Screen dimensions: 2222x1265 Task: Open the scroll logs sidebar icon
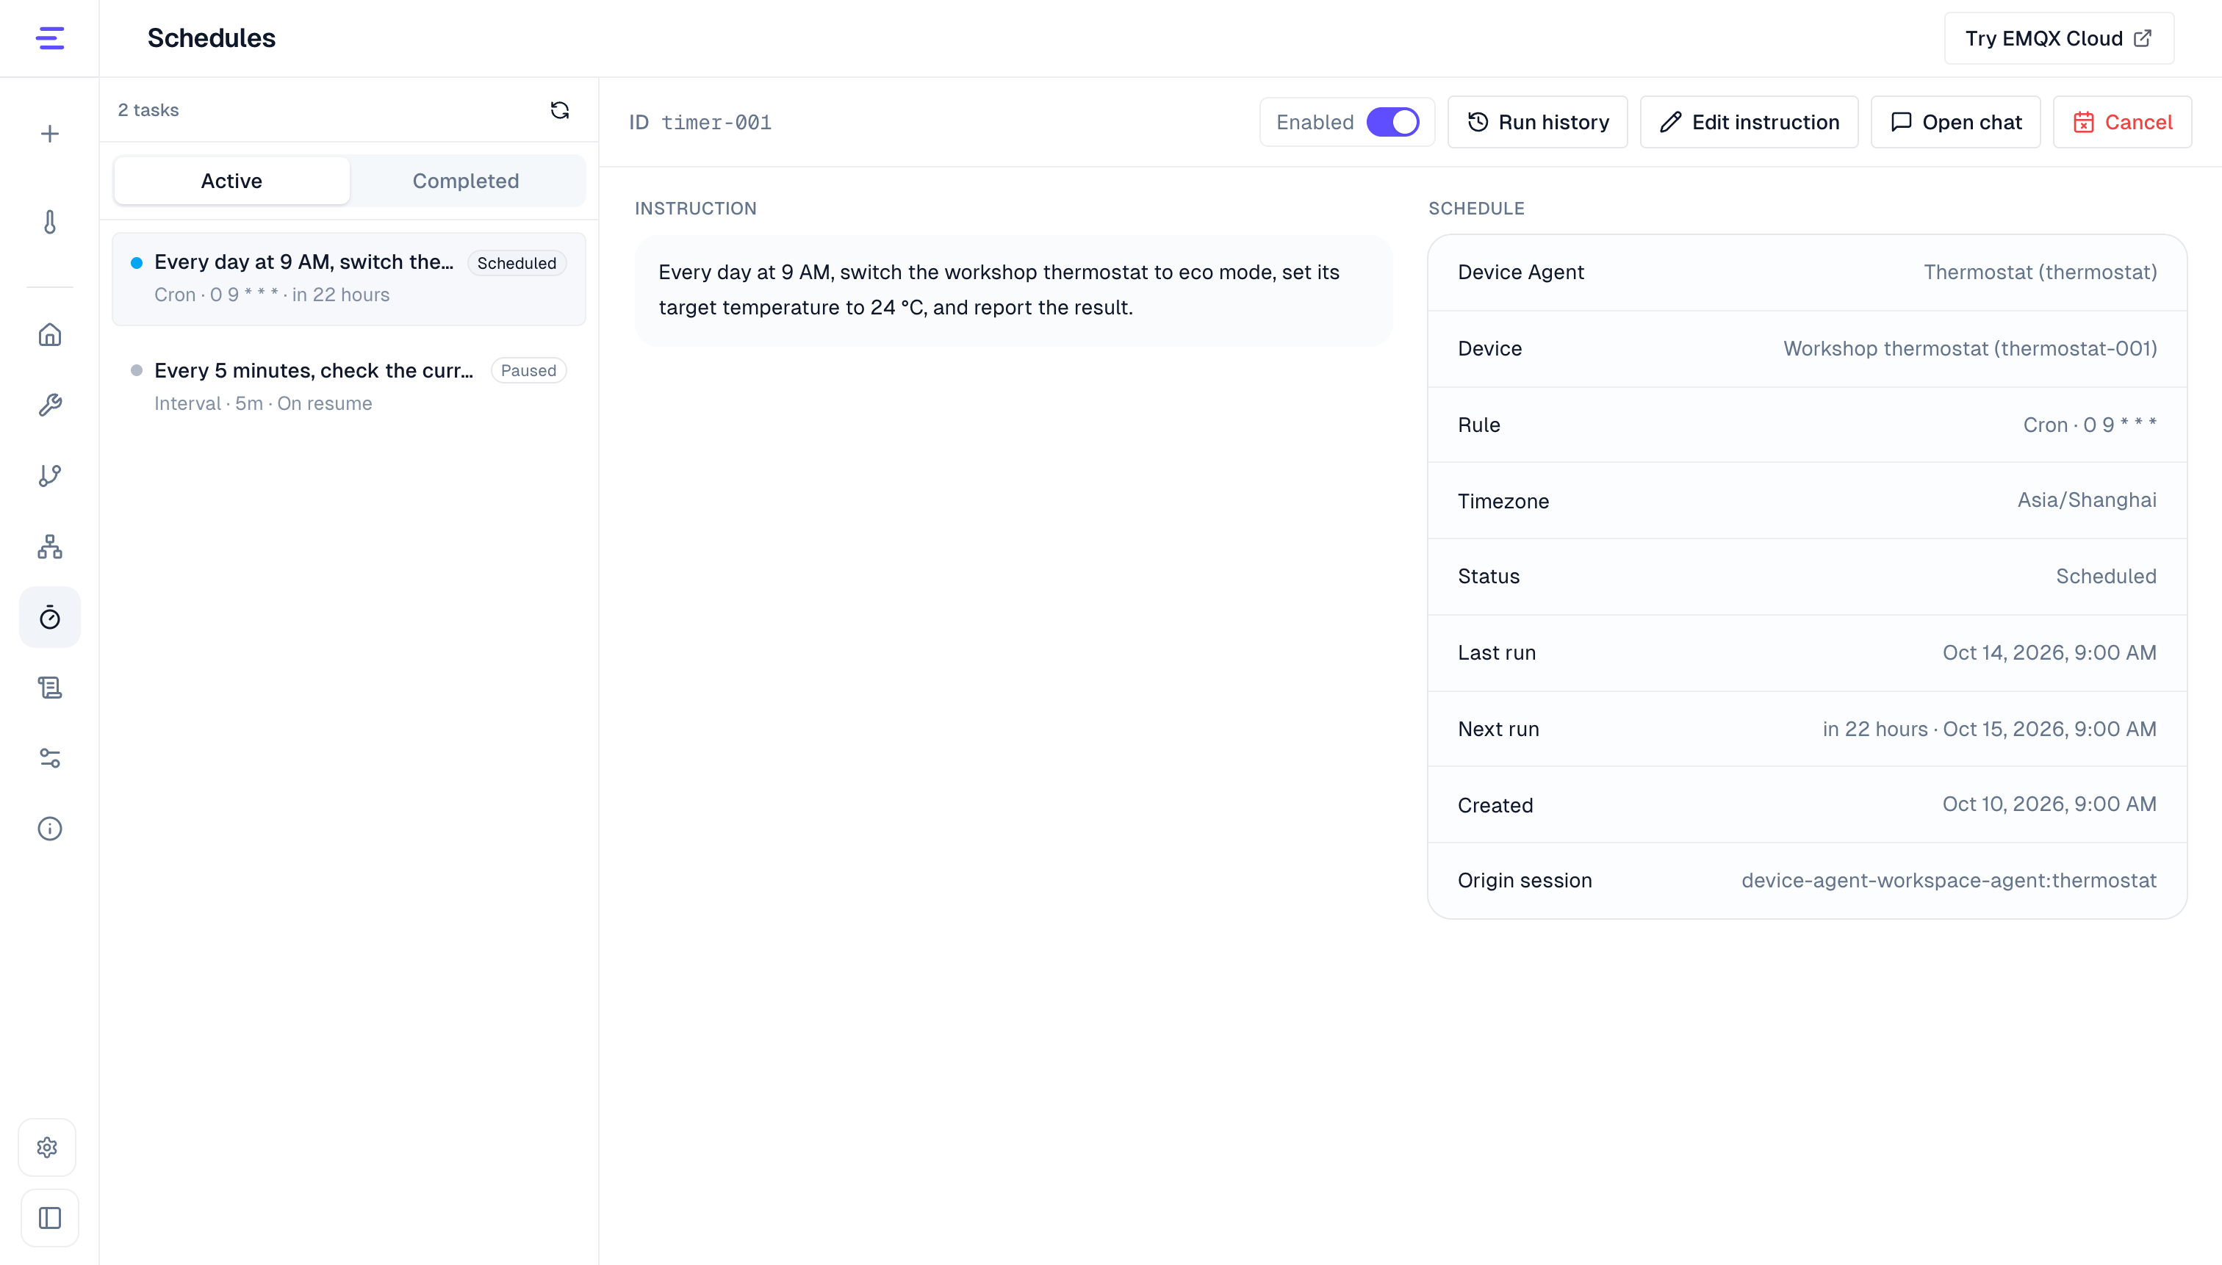click(x=49, y=688)
